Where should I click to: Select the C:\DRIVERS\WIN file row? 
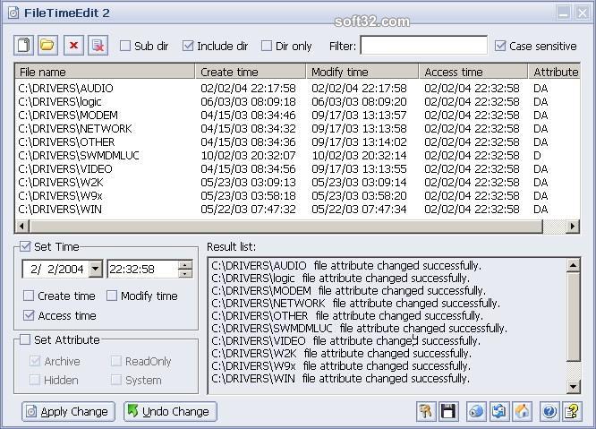[297, 210]
